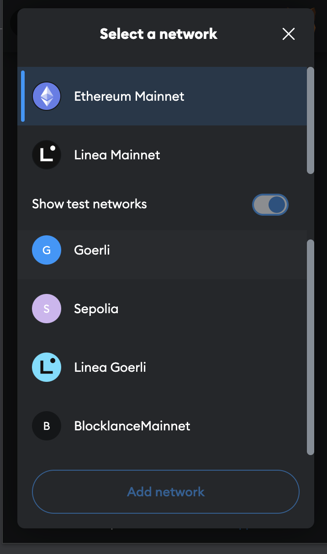
Task: Choose the Goerli test network name
Action: pyautogui.click(x=92, y=250)
